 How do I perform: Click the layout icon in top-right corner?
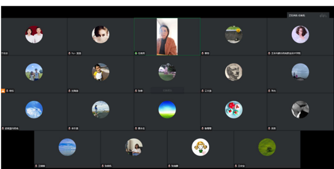(x=323, y=15)
